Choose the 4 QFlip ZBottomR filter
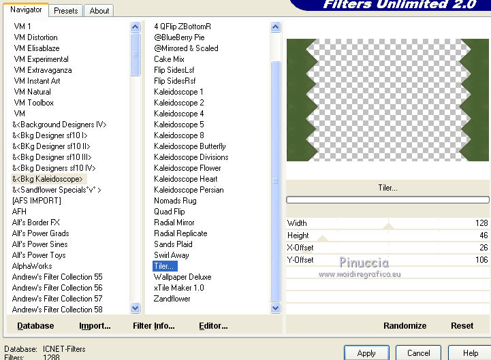 pyautogui.click(x=183, y=27)
